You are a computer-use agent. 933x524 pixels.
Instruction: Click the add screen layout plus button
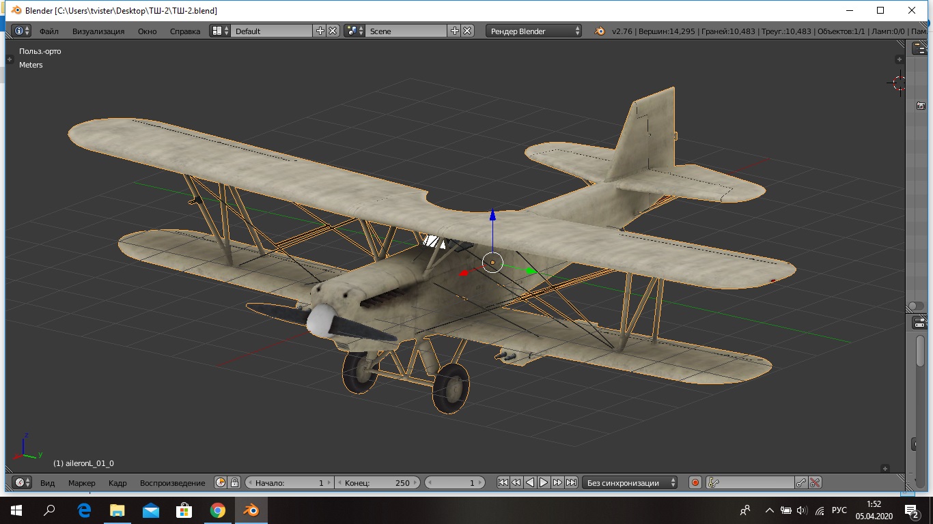[320, 31]
